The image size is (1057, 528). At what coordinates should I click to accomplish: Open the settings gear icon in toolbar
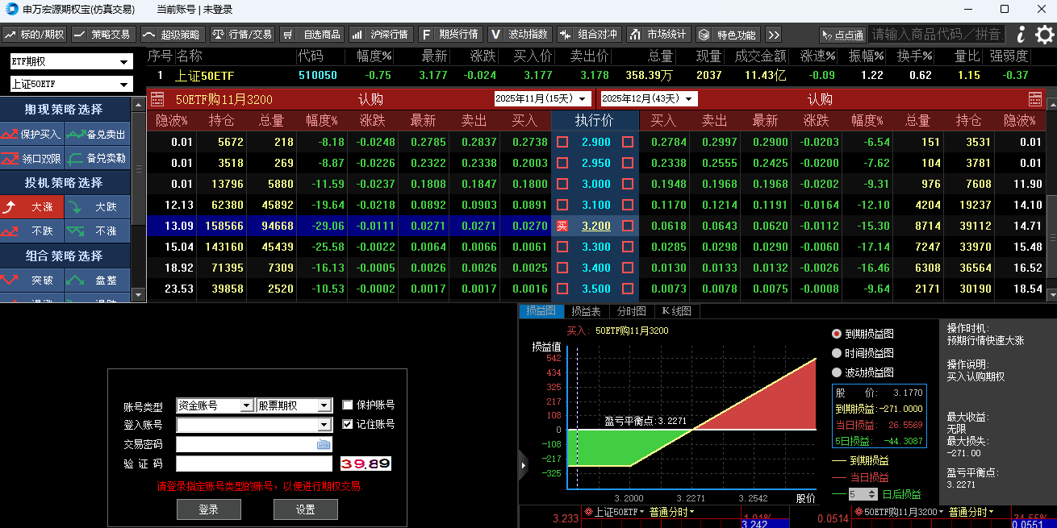click(1044, 35)
